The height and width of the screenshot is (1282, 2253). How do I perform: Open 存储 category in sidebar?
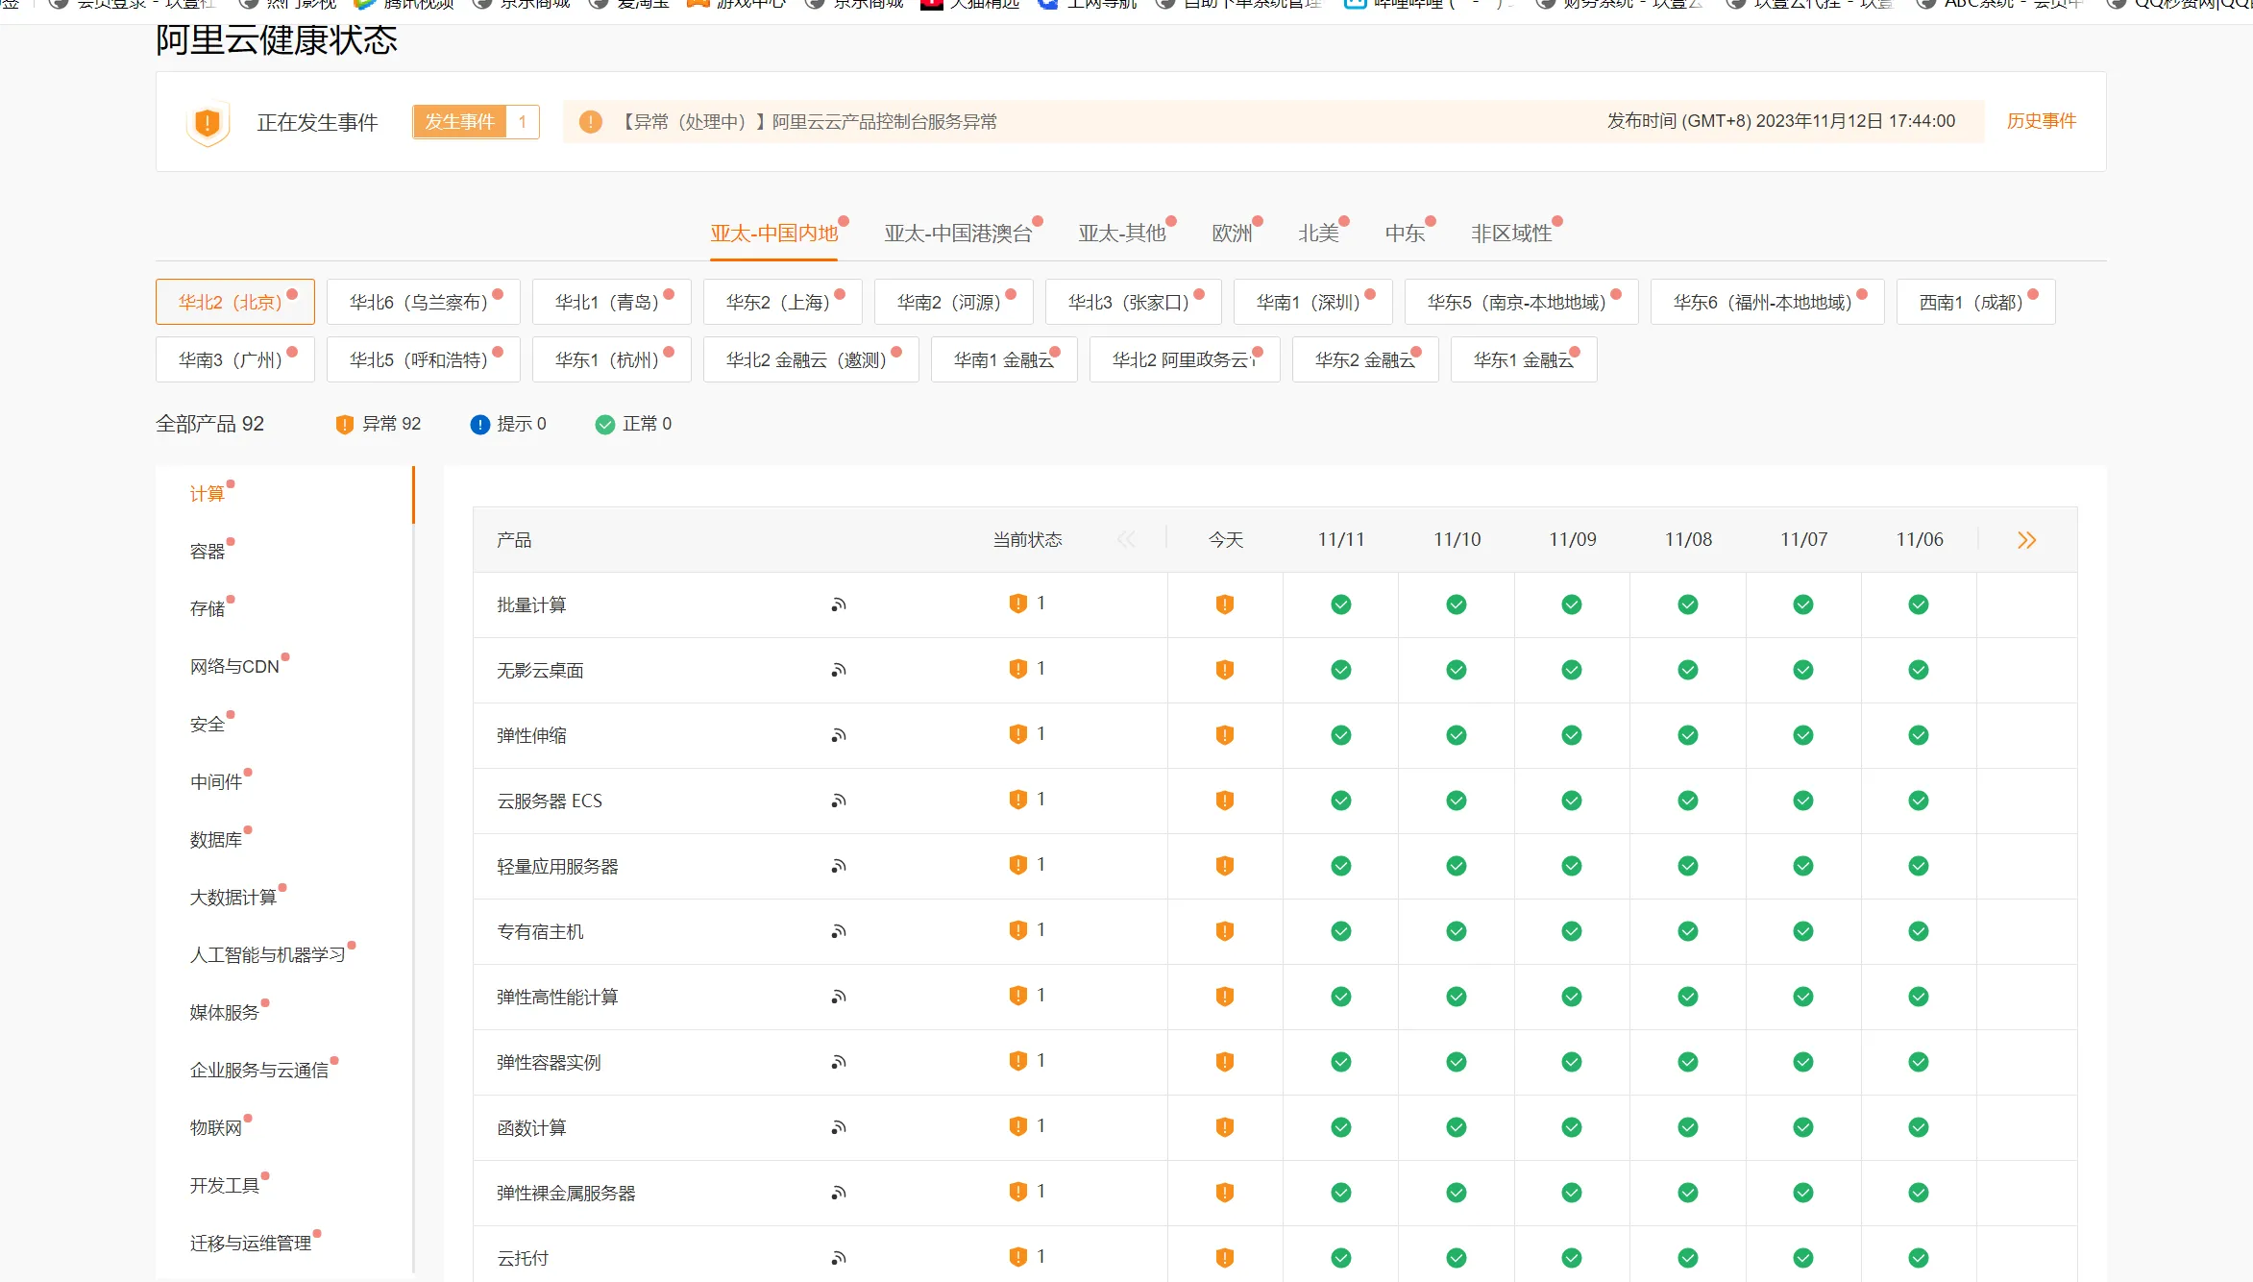click(208, 608)
